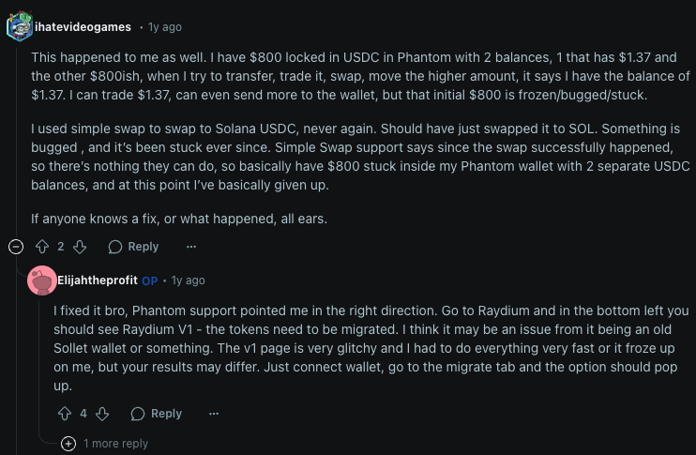696x455 pixels.
Task: Expand replies with the plus circle icon
Action: (x=68, y=443)
